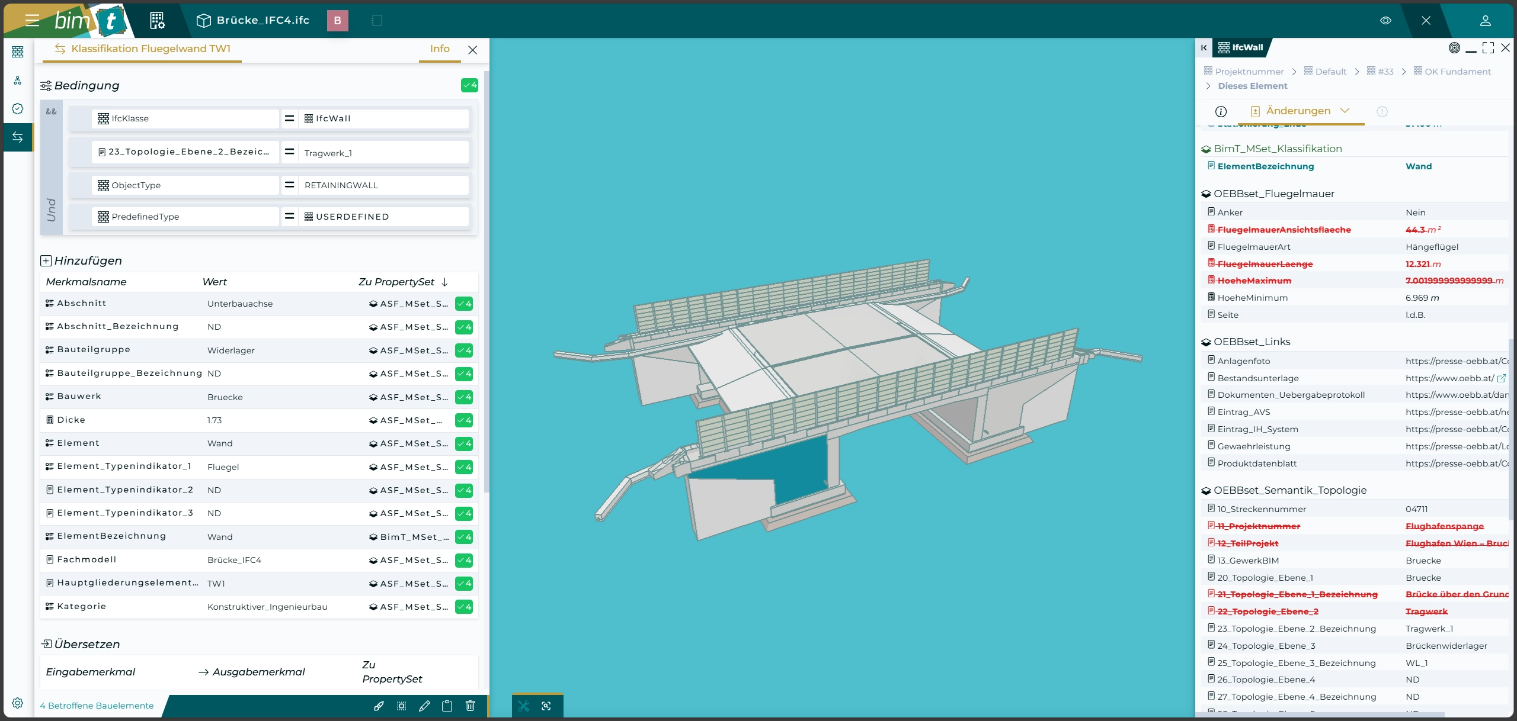Expand the Änderungen dropdown chevron

point(1345,111)
